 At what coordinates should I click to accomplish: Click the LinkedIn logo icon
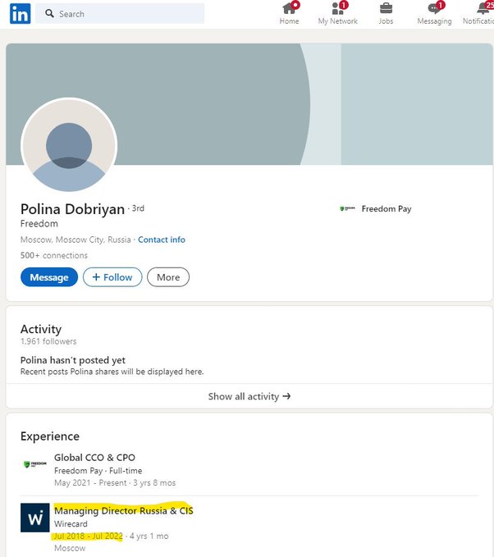(21, 13)
